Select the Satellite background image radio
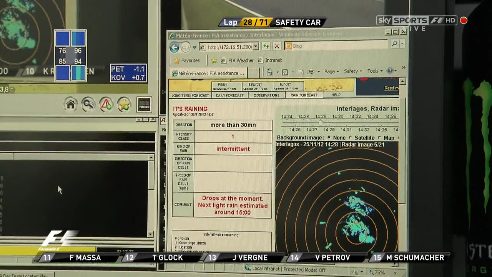This screenshot has height=277, width=492. coord(351,137)
